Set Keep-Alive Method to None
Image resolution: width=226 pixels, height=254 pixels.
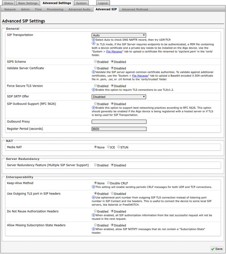[95, 183]
